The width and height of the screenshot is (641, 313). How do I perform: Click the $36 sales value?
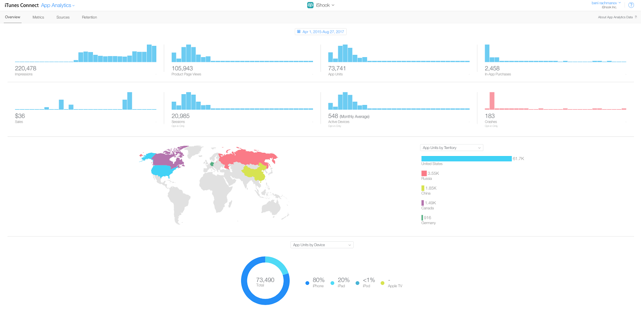[20, 116]
